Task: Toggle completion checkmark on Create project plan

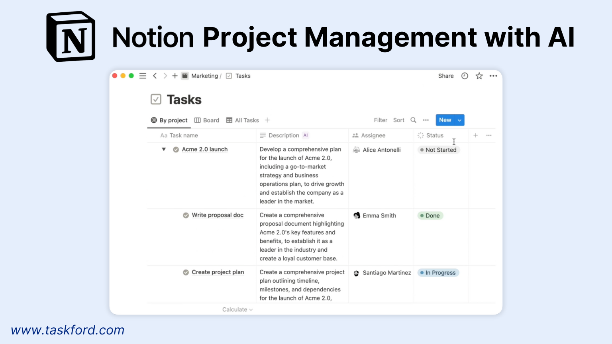Action: coord(186,272)
